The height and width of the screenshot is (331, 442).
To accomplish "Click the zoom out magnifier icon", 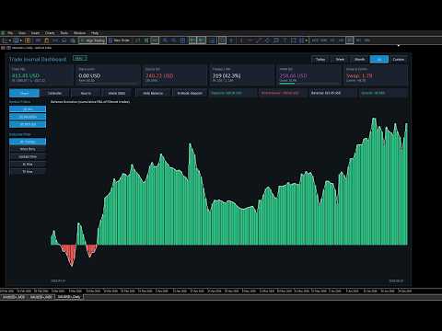I will [174, 40].
